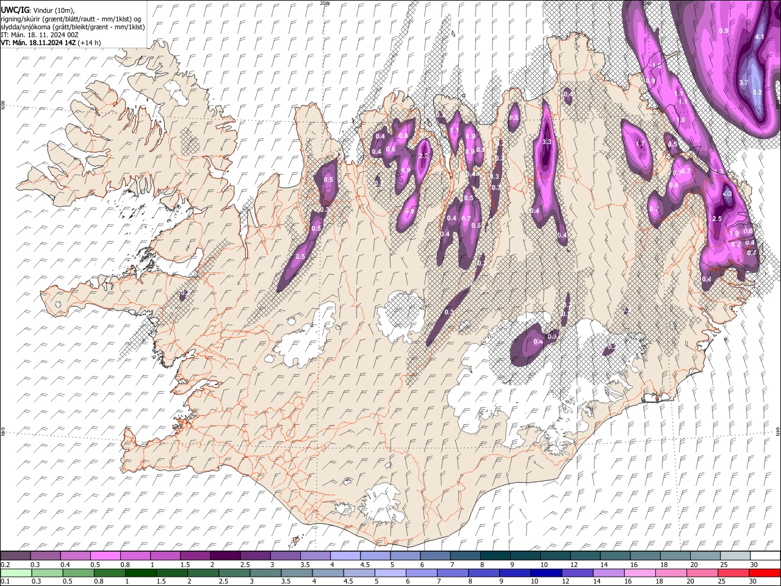Click the rain legend swatch between 20 and 25

tap(702, 573)
